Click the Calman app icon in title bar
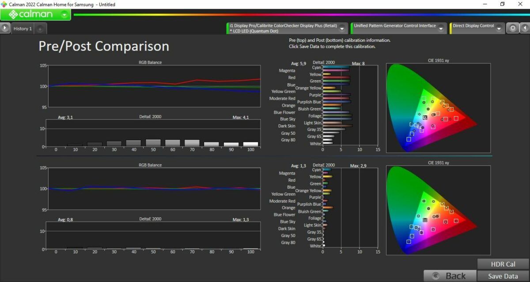Screen dimensions: 530x282 [4, 4]
